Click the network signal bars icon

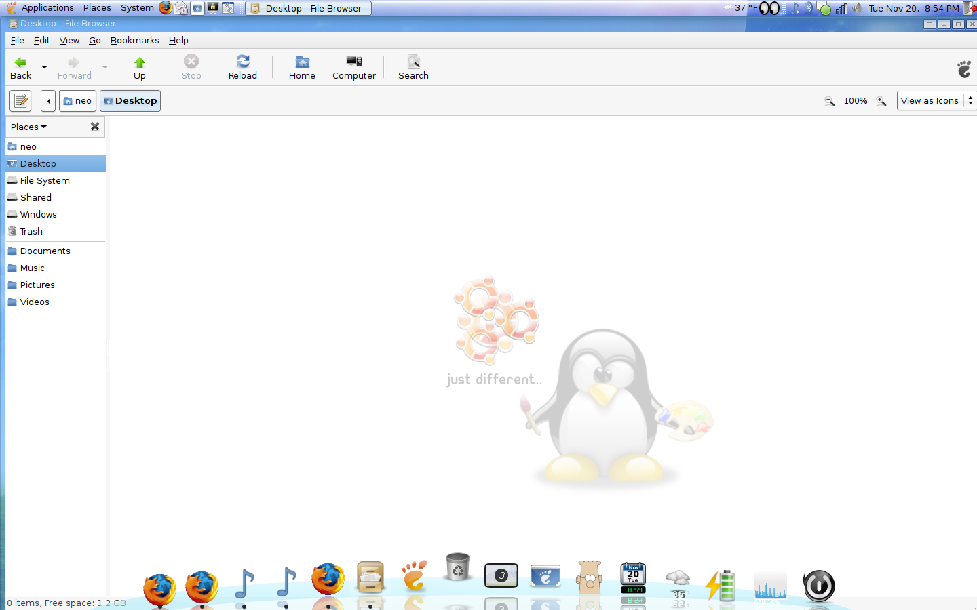pos(841,8)
